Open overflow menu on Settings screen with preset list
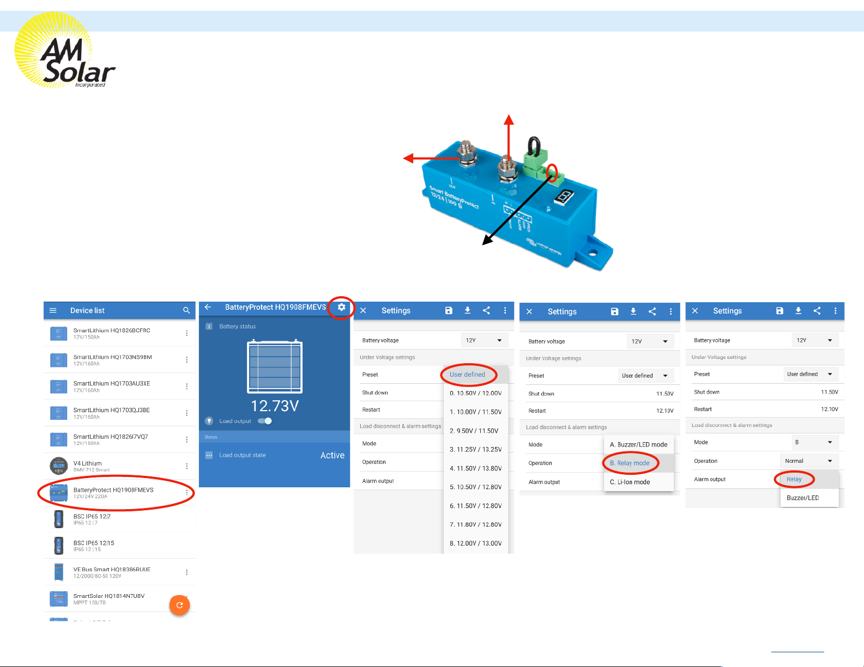The height and width of the screenshot is (667, 864). 505,310
